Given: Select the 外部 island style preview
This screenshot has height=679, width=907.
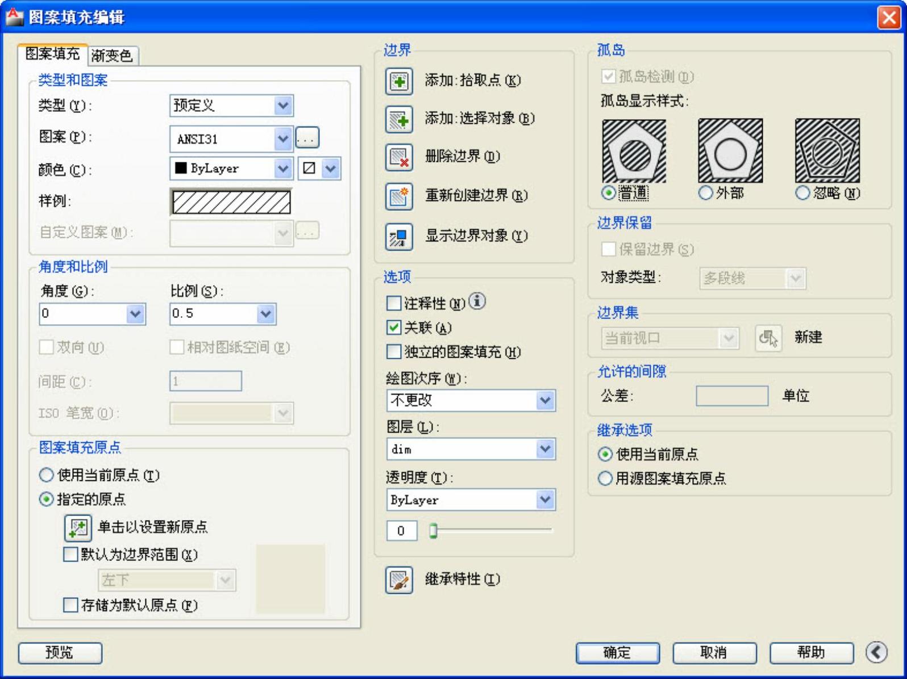Looking at the screenshot, I should [x=730, y=150].
